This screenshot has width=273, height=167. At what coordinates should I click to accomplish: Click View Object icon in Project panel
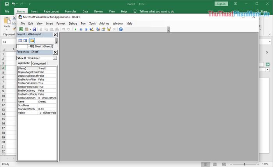pos(25,41)
